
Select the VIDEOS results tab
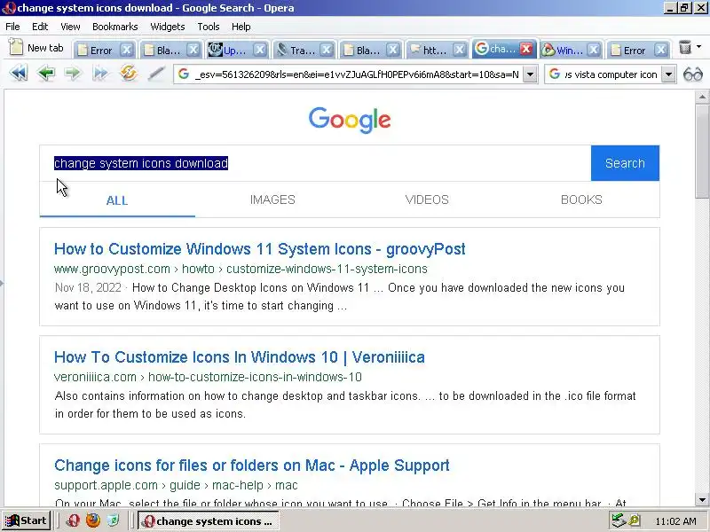[x=427, y=199]
